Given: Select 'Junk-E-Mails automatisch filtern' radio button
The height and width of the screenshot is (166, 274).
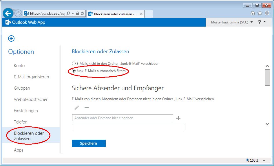Looking at the screenshot, I should click(x=74, y=71).
